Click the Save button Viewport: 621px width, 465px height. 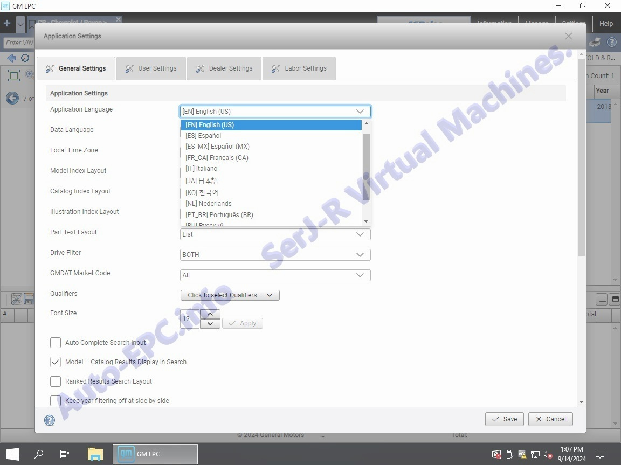click(504, 419)
